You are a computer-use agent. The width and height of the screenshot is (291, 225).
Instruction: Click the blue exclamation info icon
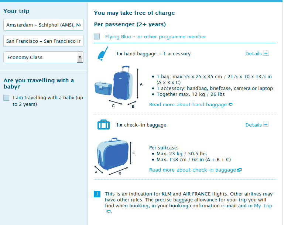(97, 194)
